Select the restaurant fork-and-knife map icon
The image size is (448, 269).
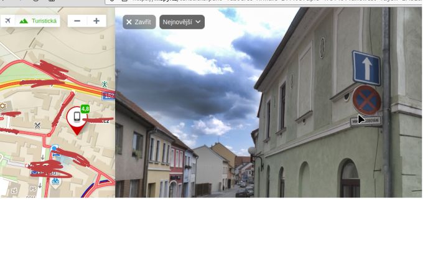tap(37, 125)
